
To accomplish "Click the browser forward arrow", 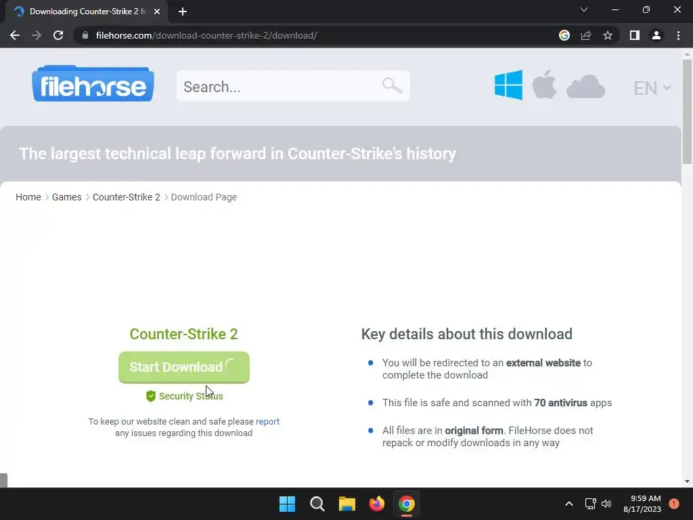I will [37, 35].
